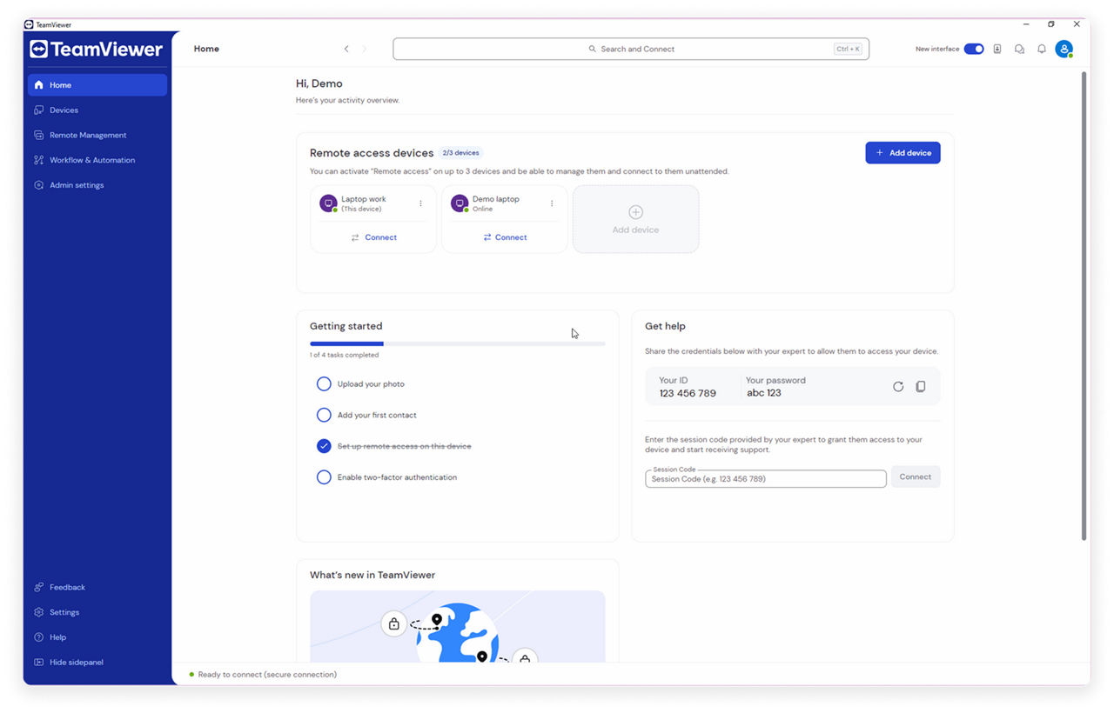Go back with the left arrow
This screenshot has height=713, width=1114.
(x=346, y=50)
